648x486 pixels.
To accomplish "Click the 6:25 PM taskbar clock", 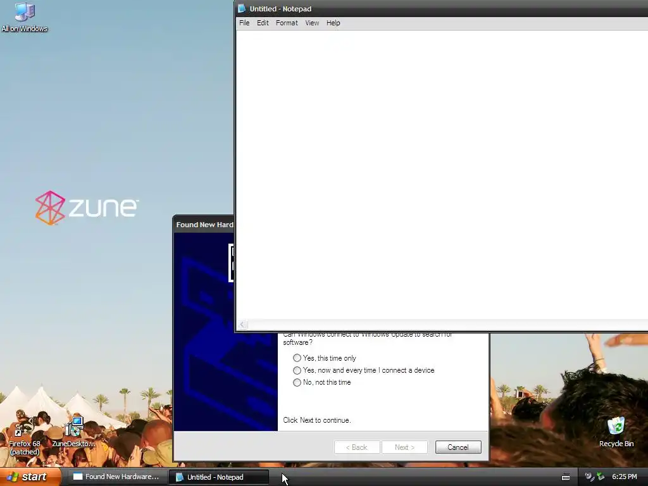I will 624,477.
